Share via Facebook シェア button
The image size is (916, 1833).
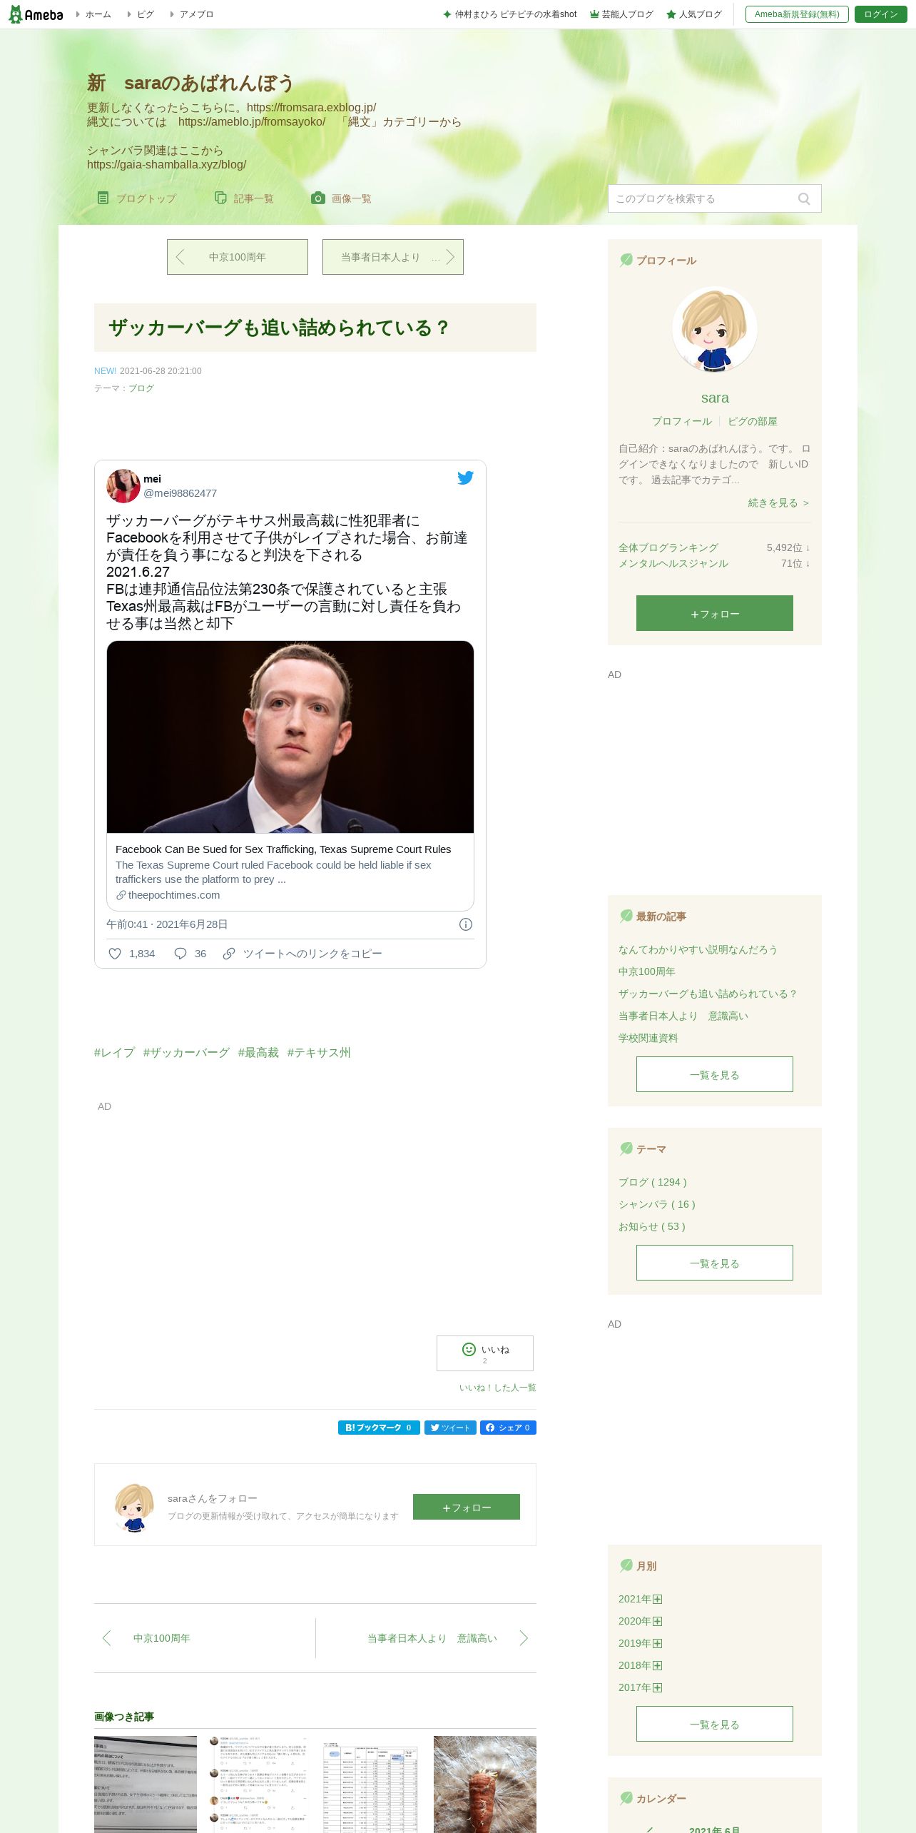(508, 1428)
